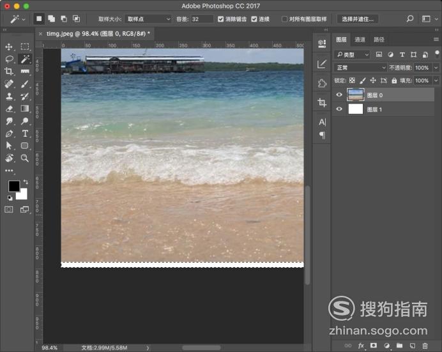Add adjustment layer from panel footer
The width and height of the screenshot is (442, 352).
pyautogui.click(x=387, y=345)
